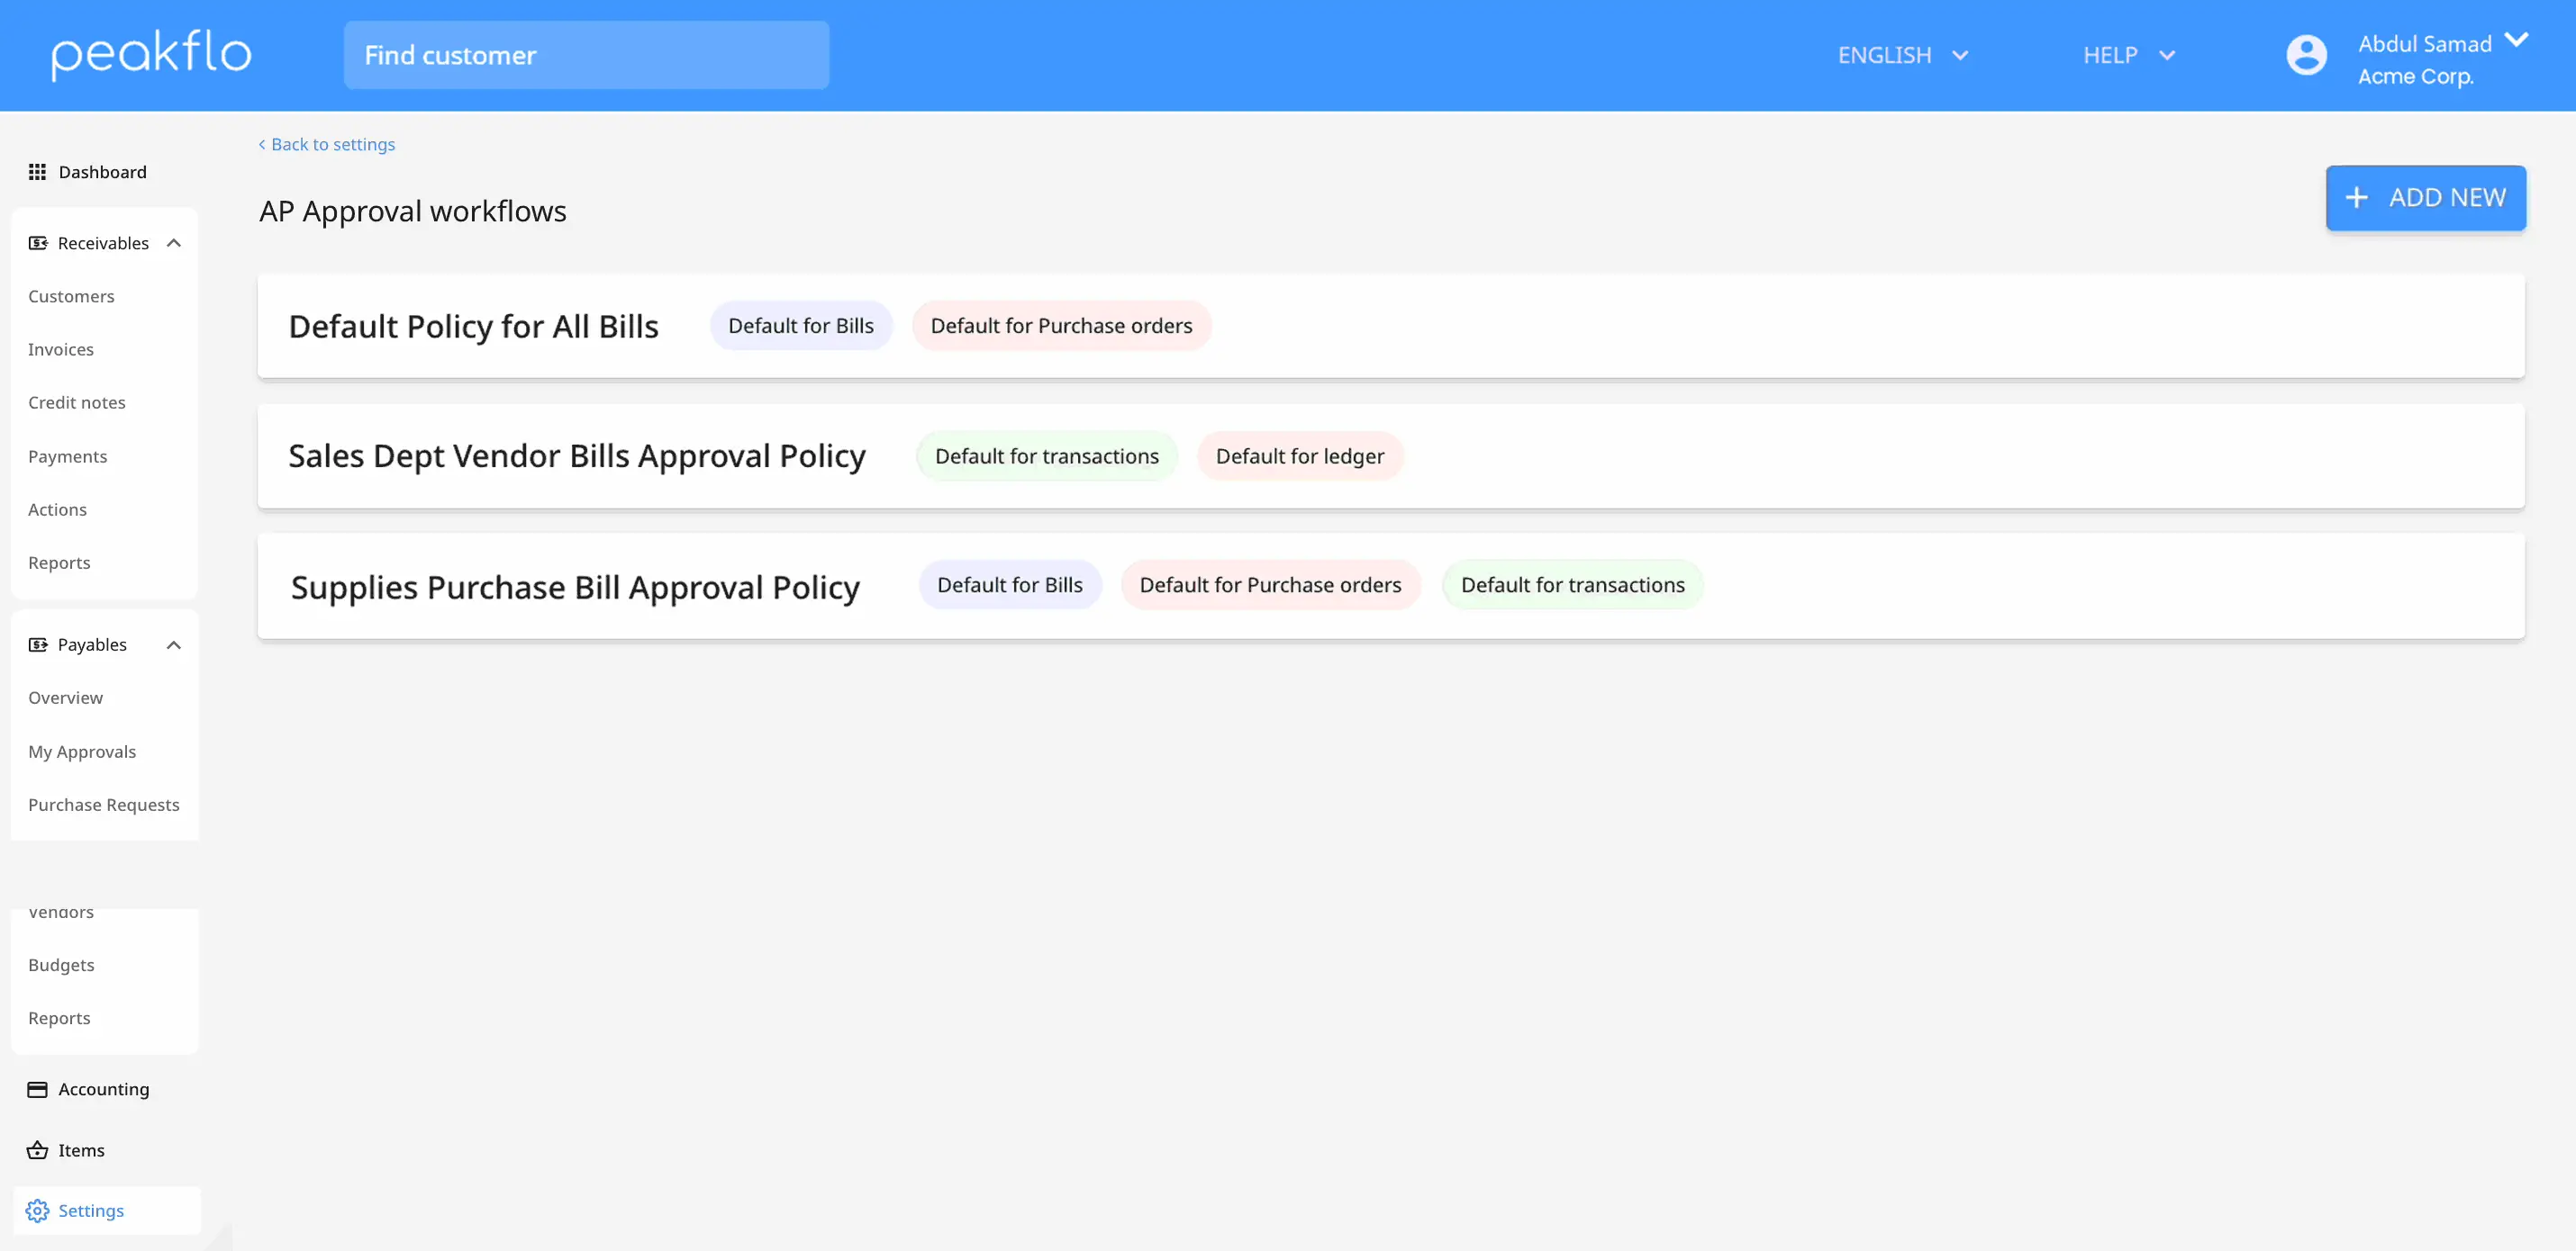
Task: Click Supplies Purchase Bill Approval Policy row
Action: click(1392, 584)
